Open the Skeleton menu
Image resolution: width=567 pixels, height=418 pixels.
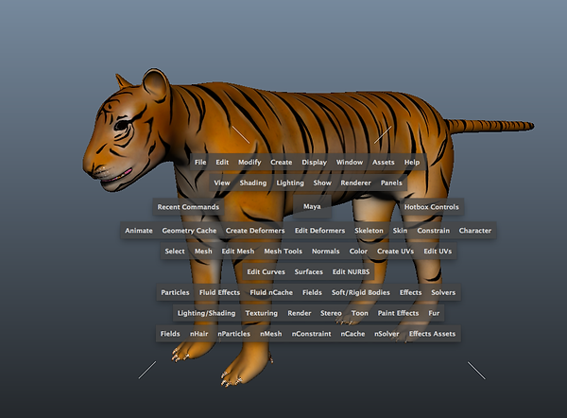(369, 231)
